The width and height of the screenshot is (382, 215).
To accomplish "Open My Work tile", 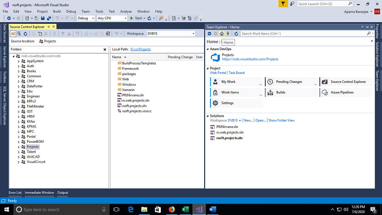I will tap(236, 82).
